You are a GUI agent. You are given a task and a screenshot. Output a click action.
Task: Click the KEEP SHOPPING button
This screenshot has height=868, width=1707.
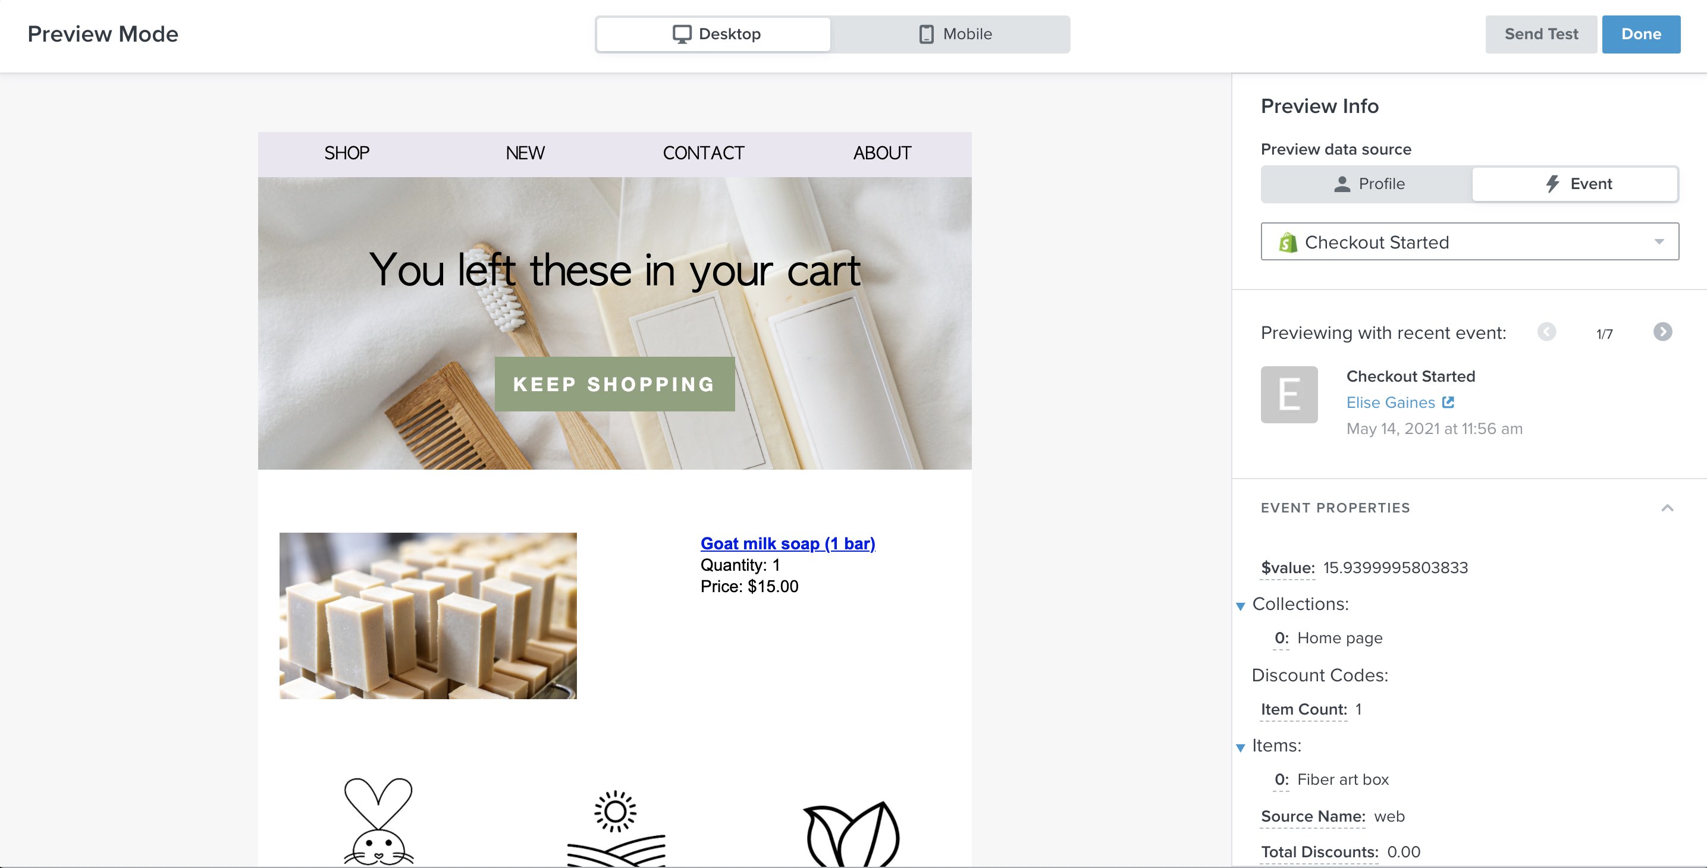614,383
